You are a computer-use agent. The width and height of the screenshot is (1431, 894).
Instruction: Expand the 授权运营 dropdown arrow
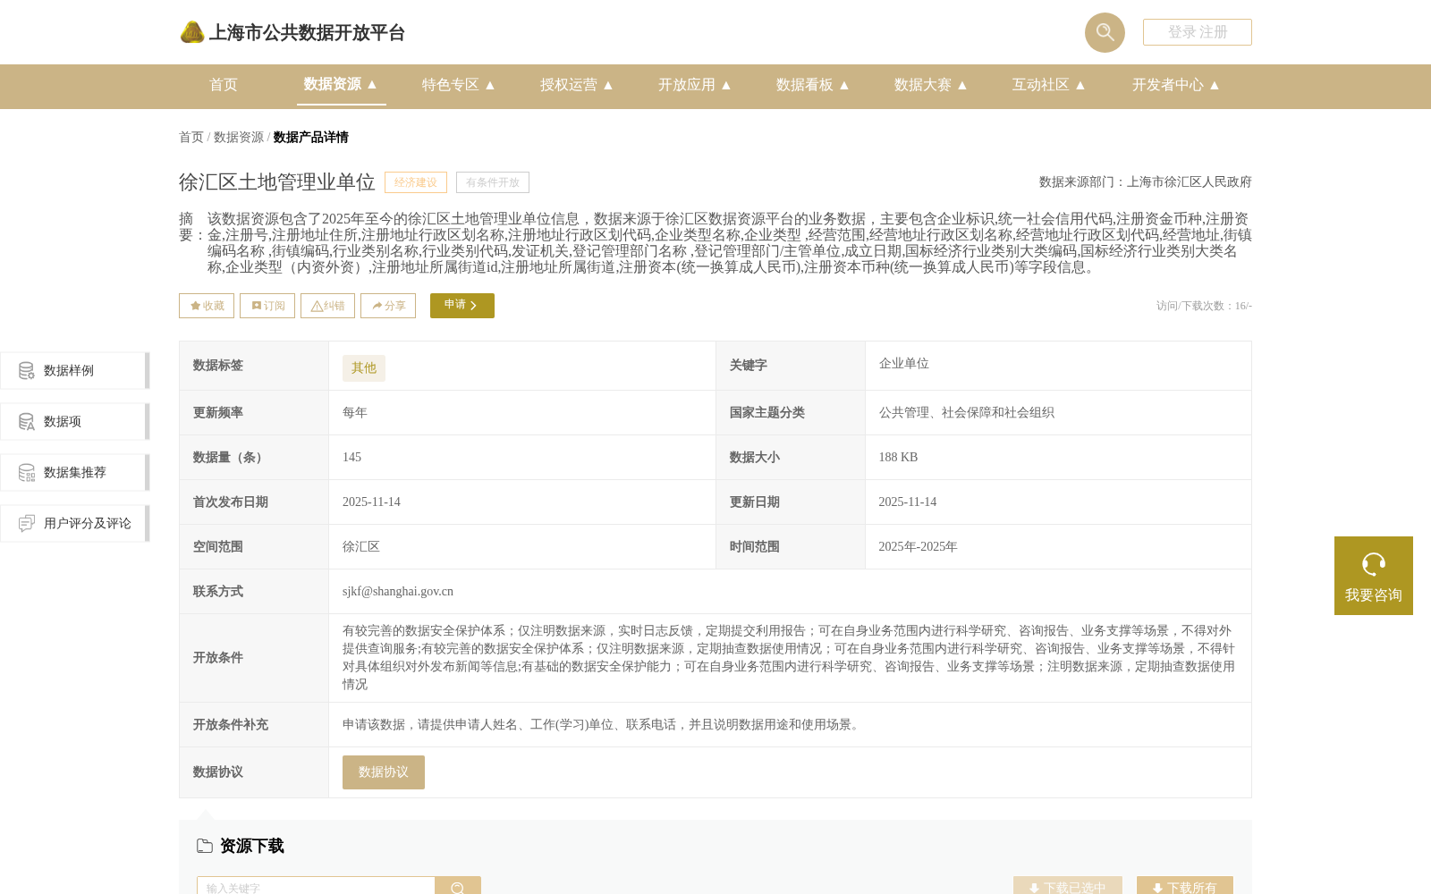point(608,85)
